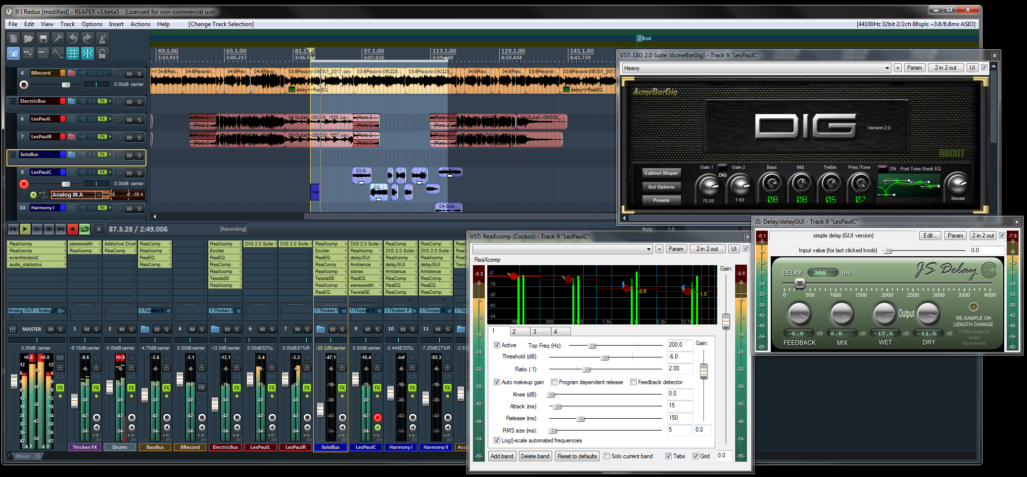The image size is (1027, 477).
Task: Click the redo arrow toolbar icon
Action: coord(88,39)
